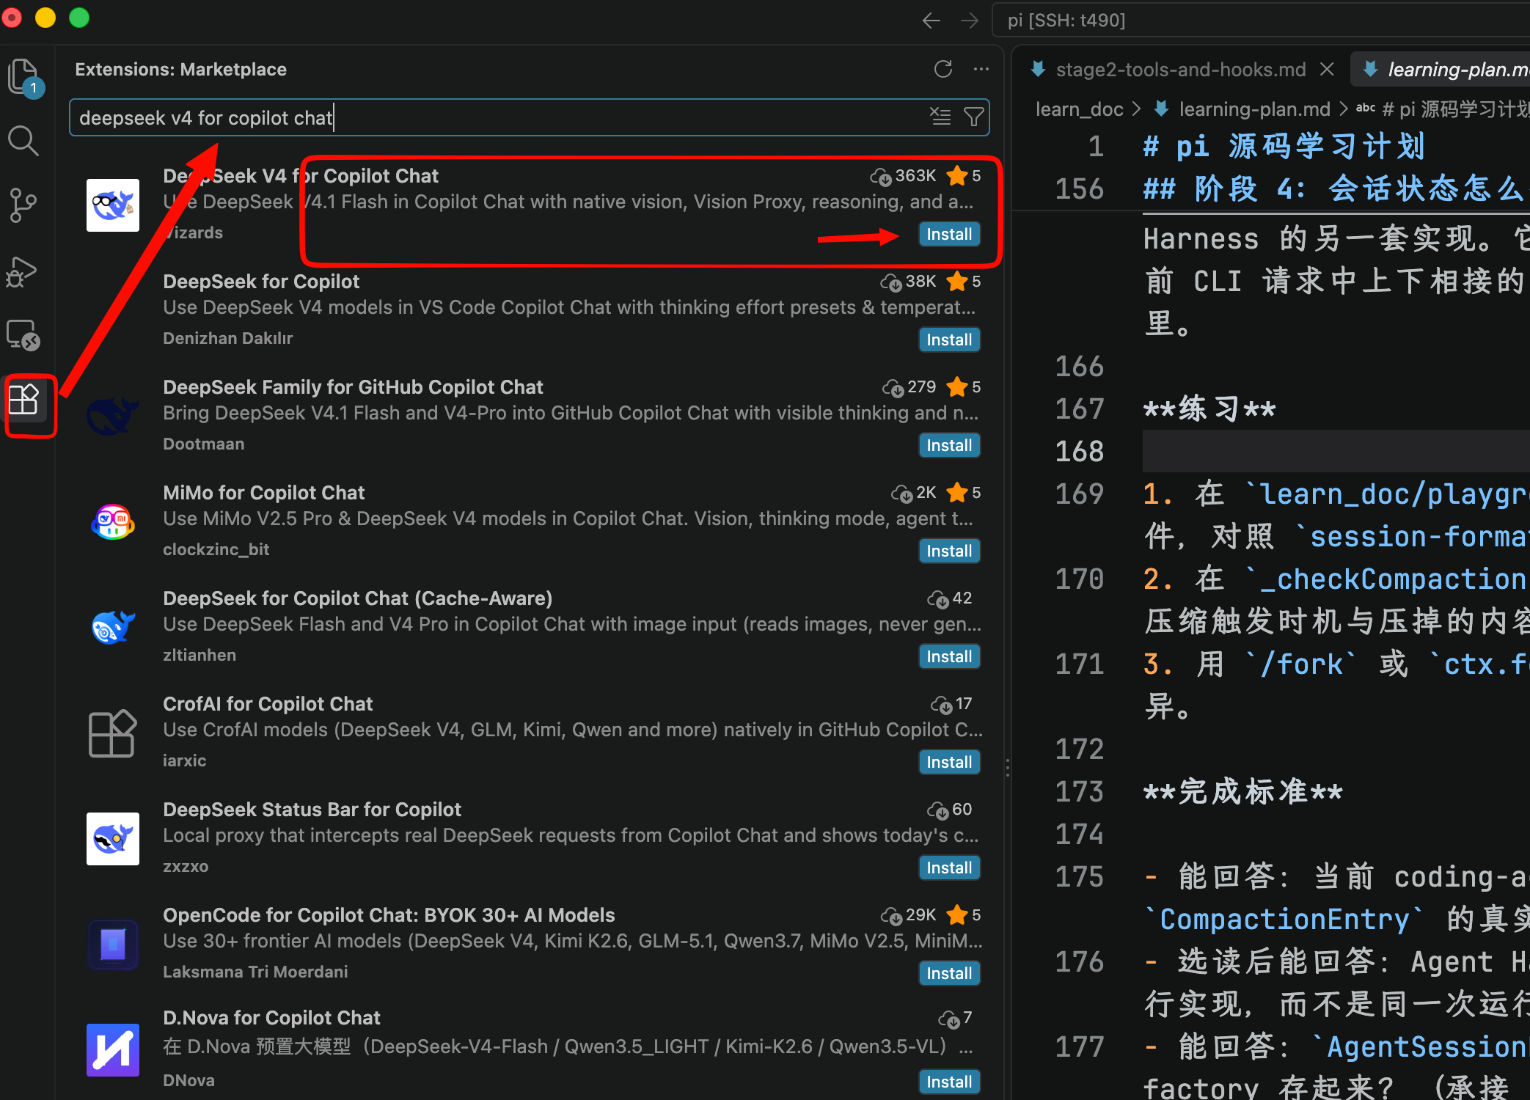Screen dimensions: 1530x1100
Task: Click the '**完成标准**' line in editor
Action: pyautogui.click(x=1242, y=792)
